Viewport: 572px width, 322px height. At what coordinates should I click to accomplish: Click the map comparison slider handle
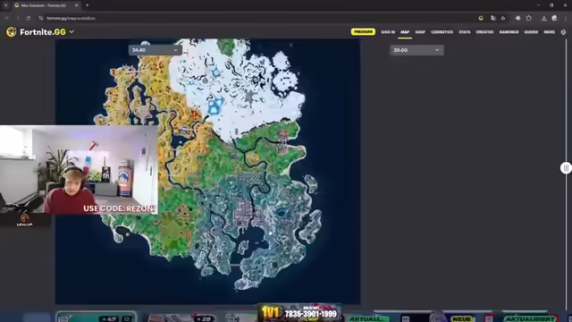[x=566, y=168]
